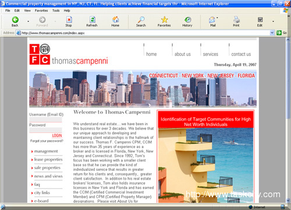Open the Edit menu

[17, 10]
